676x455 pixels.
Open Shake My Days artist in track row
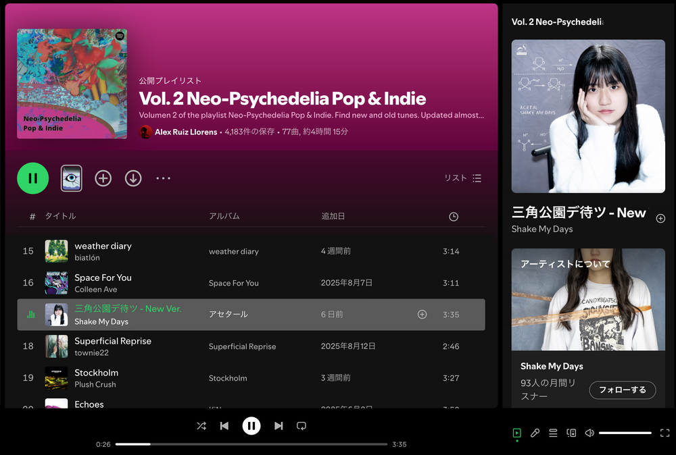coord(101,321)
